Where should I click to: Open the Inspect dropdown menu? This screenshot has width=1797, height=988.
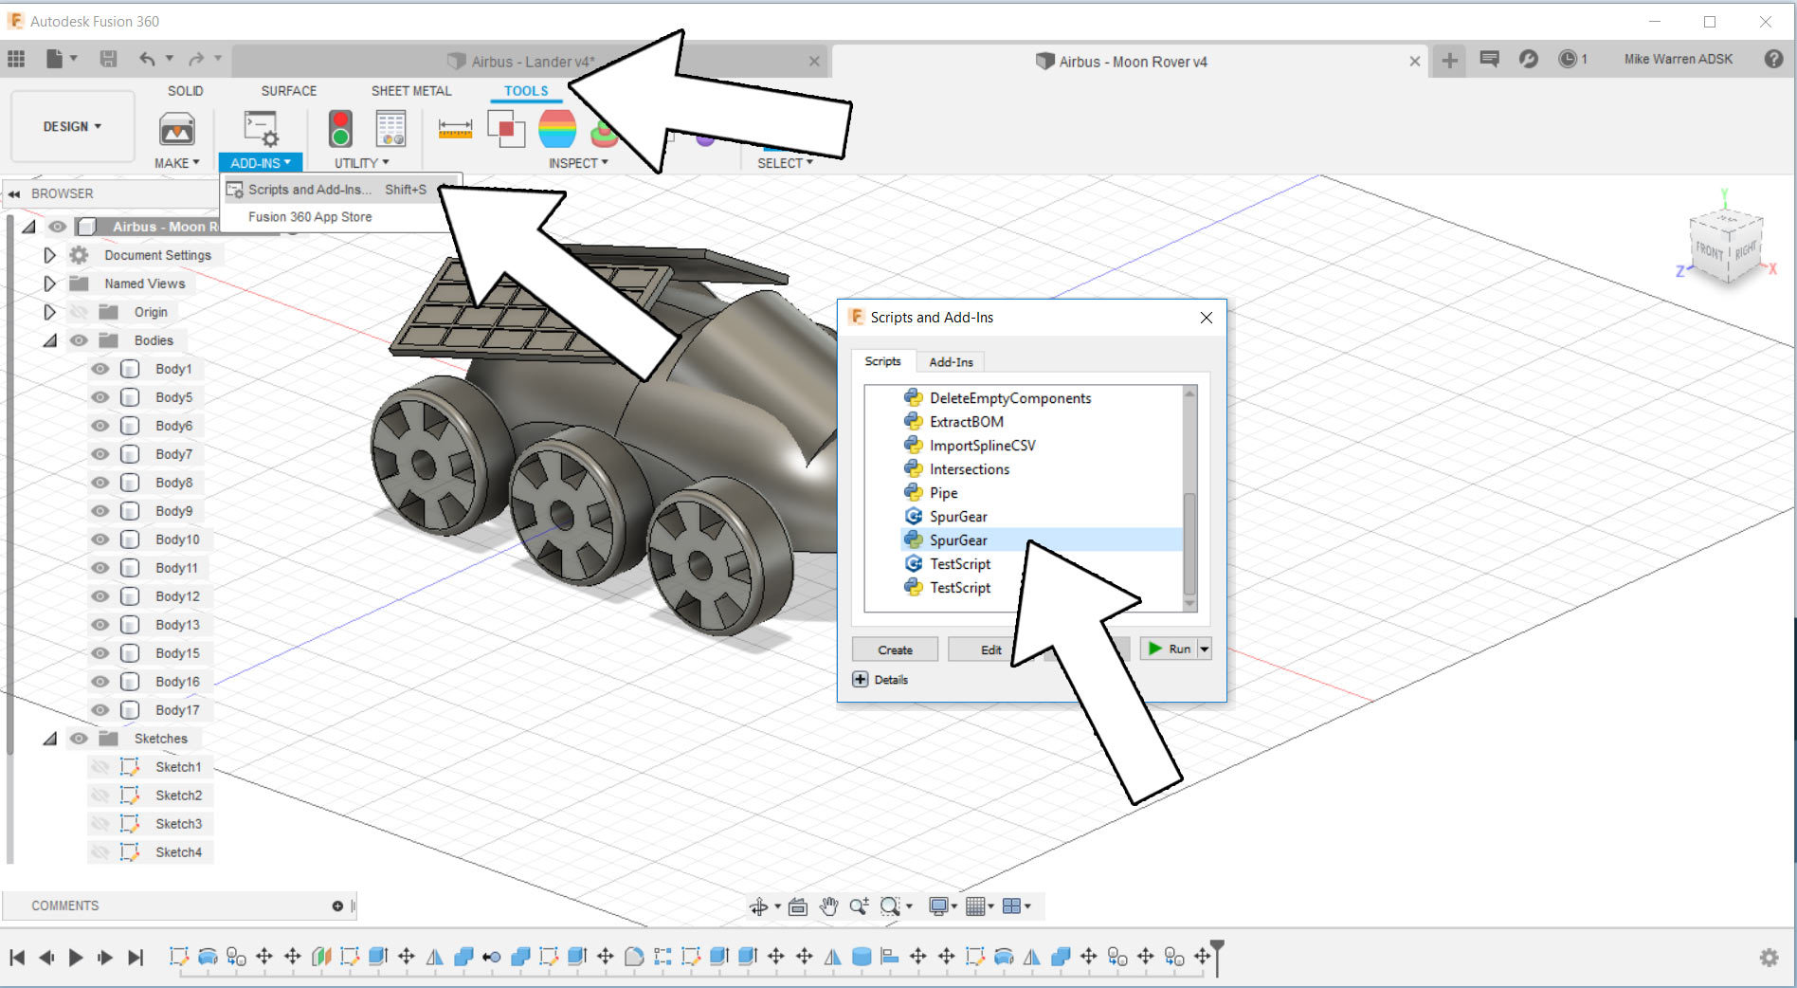point(578,163)
